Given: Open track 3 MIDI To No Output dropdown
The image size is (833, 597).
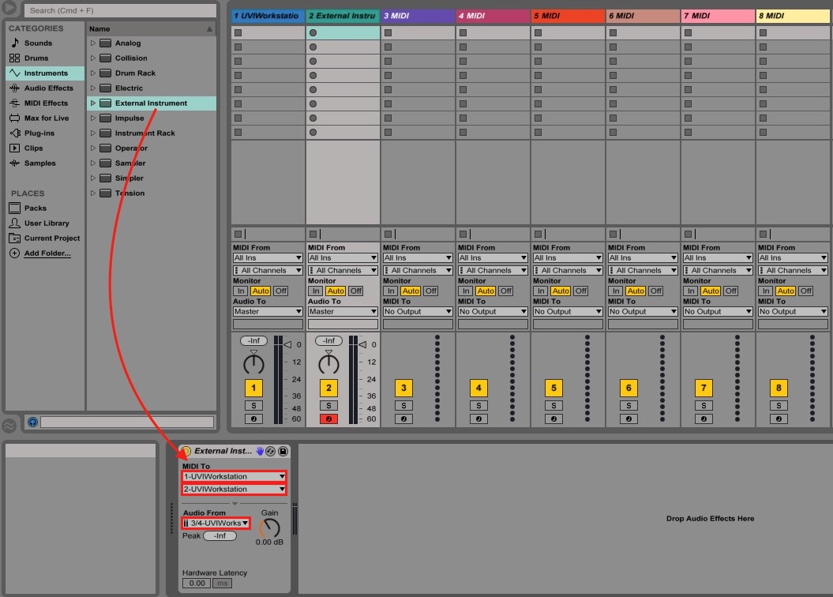Looking at the screenshot, I should [x=418, y=312].
